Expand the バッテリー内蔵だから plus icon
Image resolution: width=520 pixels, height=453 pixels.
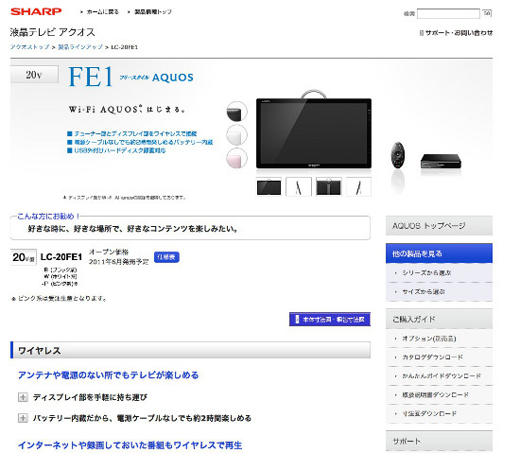tap(23, 418)
